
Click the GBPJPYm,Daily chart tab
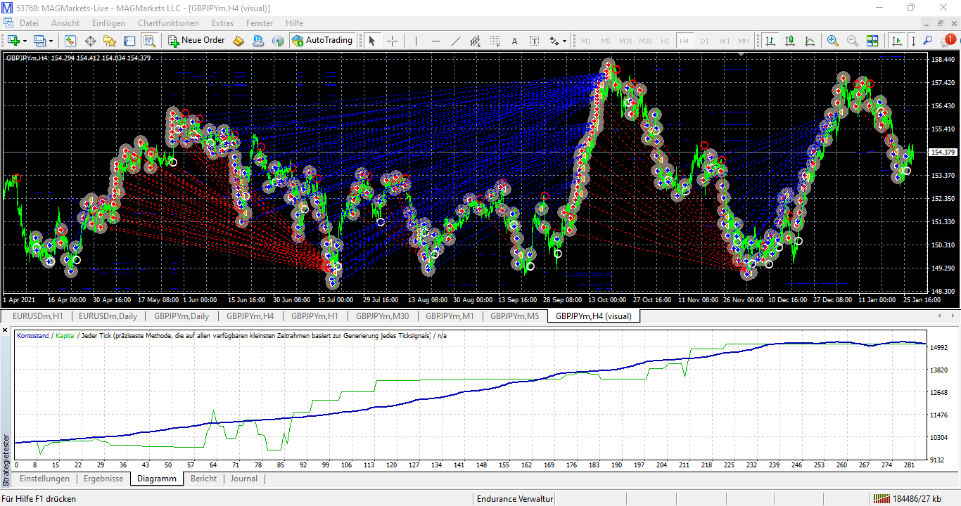coord(182,316)
